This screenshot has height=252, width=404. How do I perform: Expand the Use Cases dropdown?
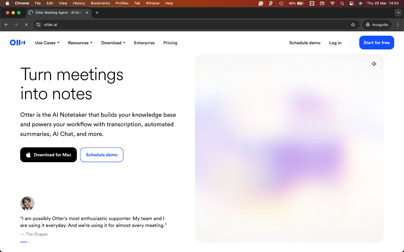47,43
